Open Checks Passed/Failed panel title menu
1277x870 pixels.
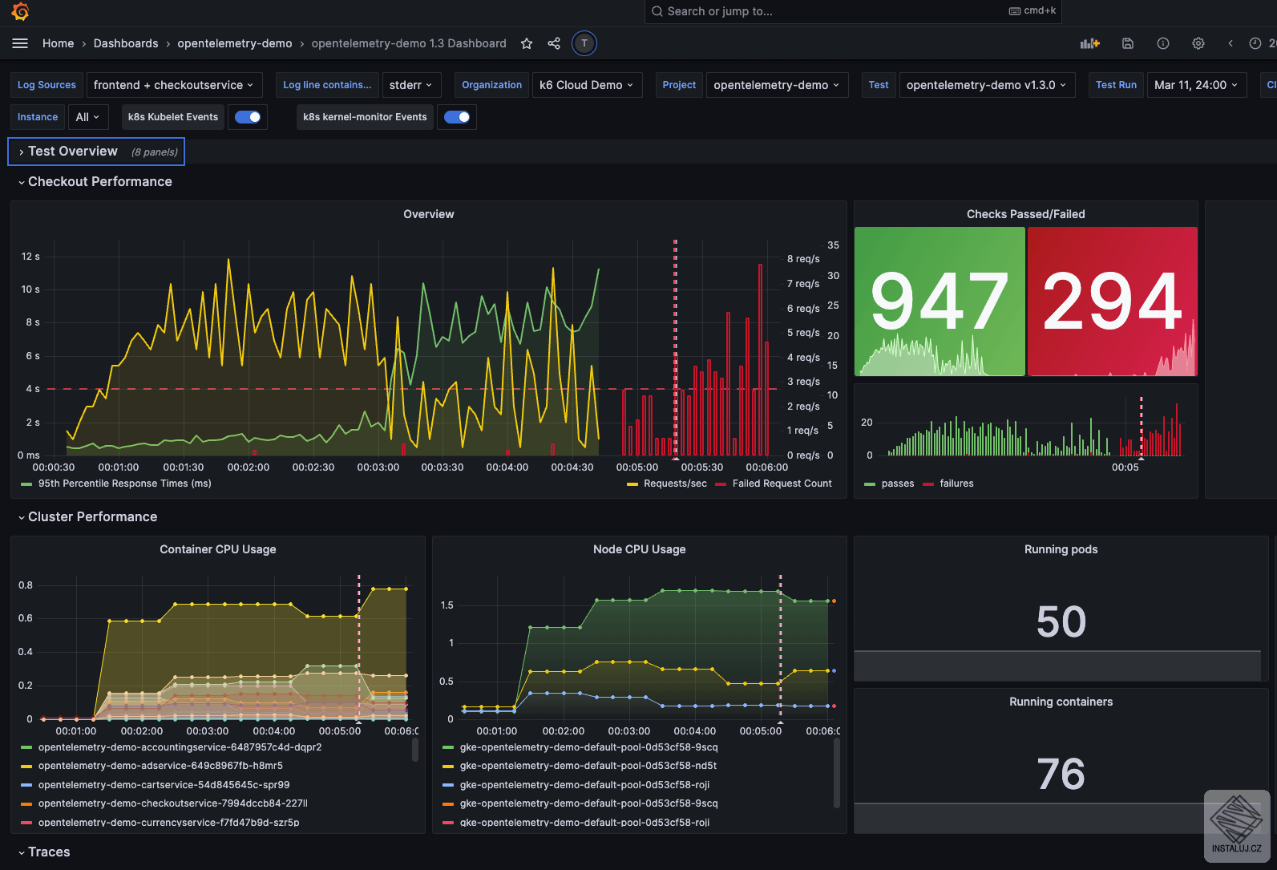pos(1026,214)
